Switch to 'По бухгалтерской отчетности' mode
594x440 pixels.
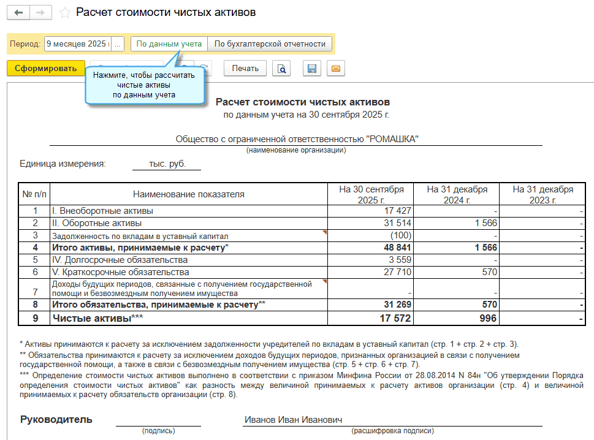[x=270, y=44]
